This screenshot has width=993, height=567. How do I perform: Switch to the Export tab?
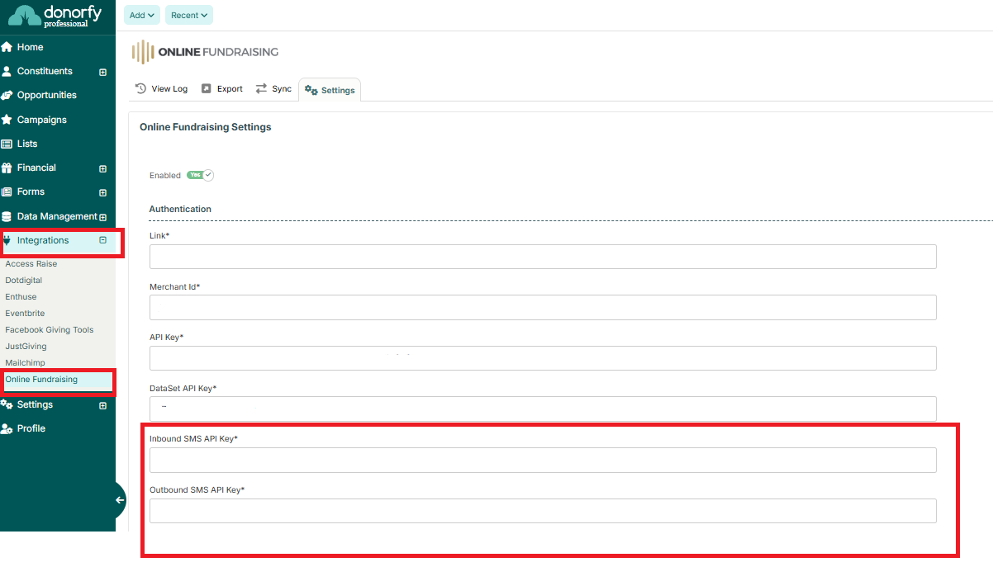(x=222, y=88)
